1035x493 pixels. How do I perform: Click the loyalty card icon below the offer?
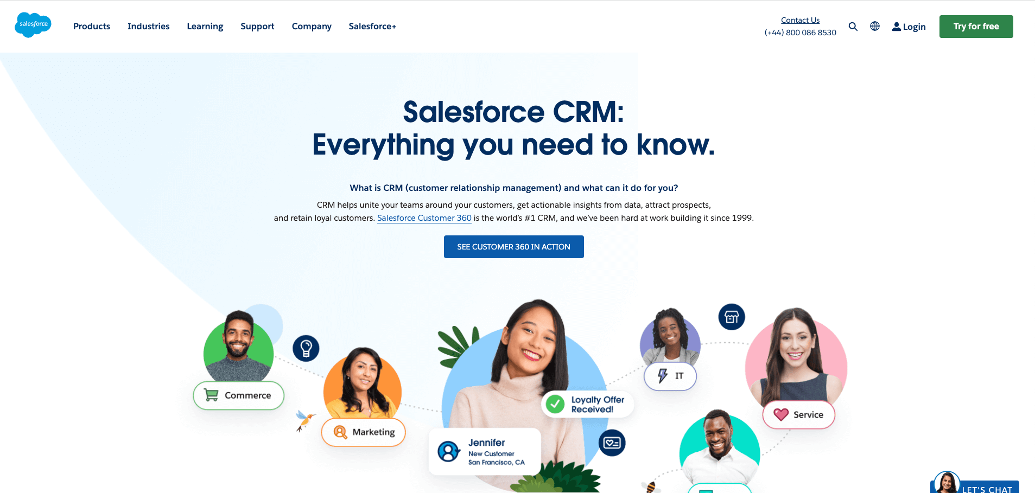612,443
